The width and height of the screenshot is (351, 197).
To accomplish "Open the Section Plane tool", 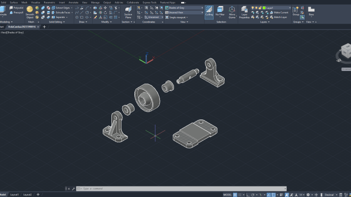I will 128,12.
